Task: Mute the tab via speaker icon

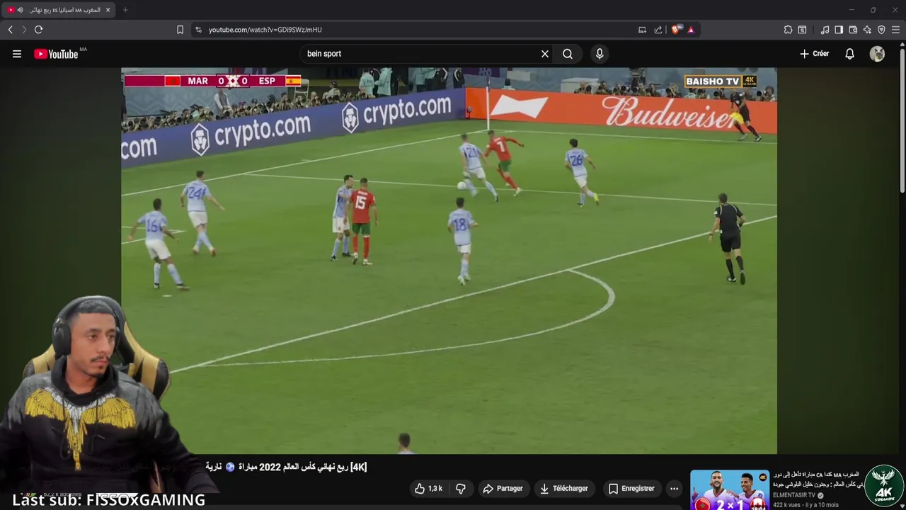Action: pos(20,10)
